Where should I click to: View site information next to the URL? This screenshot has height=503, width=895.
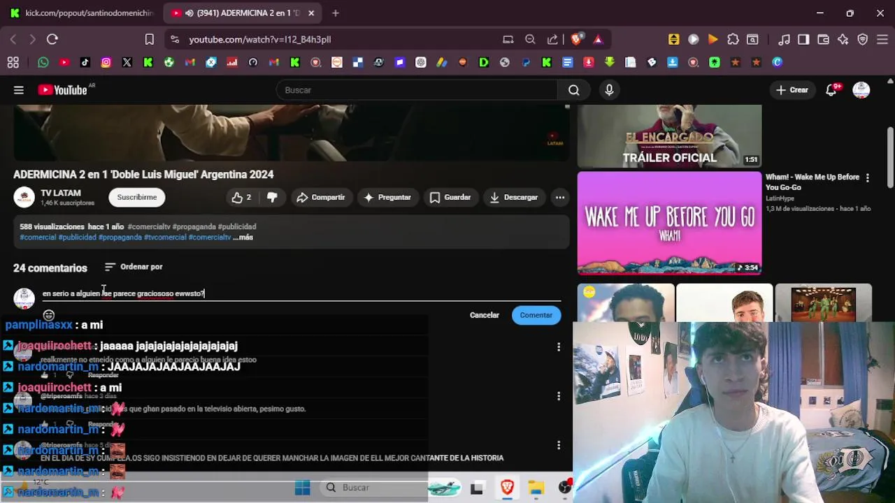[x=175, y=40]
